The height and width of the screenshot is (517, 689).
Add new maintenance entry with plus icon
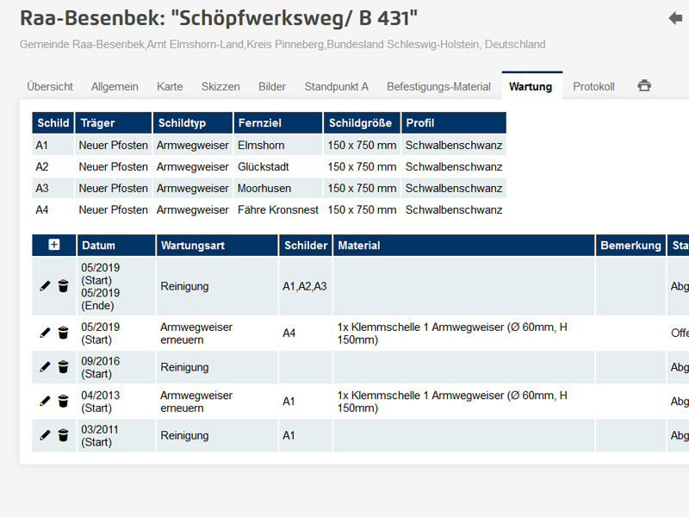tap(54, 246)
